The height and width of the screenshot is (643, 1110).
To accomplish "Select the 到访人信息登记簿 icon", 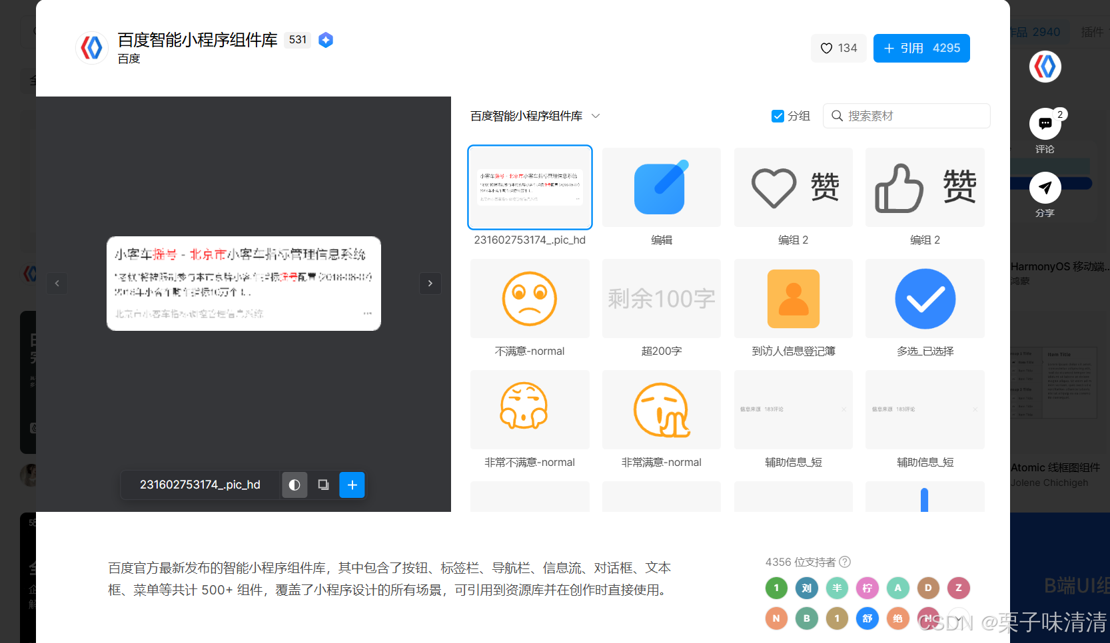I will [793, 298].
